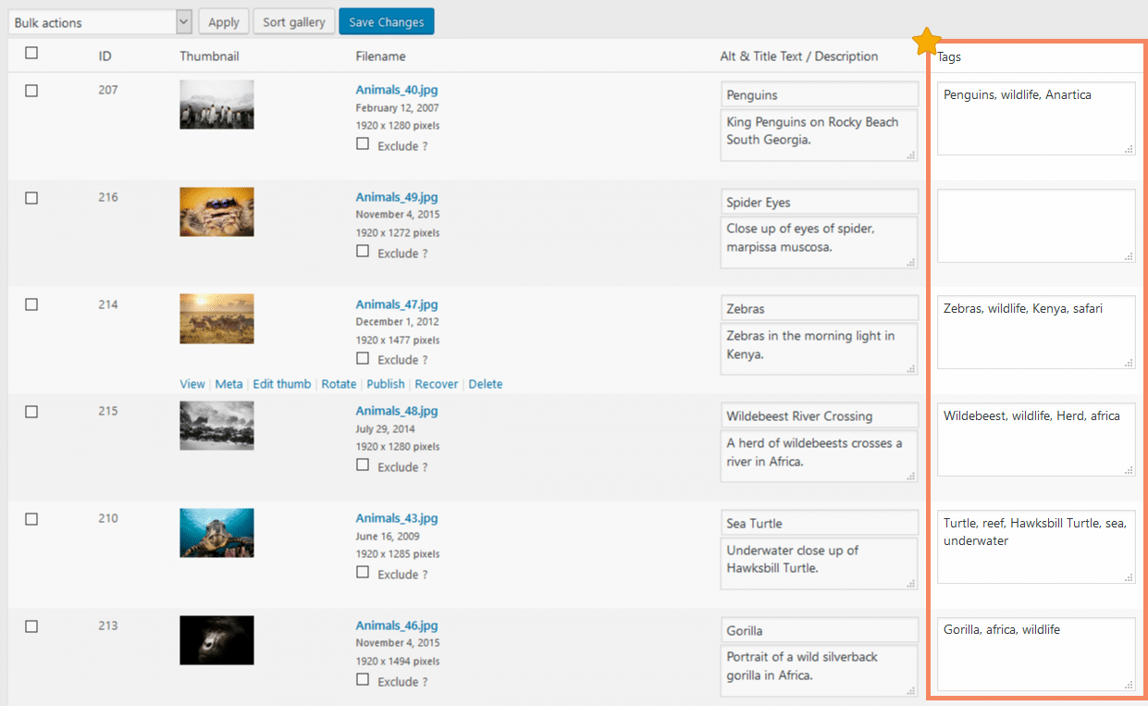Open the Animals_48.jpg file link
This screenshot has width=1148, height=706.
click(397, 411)
